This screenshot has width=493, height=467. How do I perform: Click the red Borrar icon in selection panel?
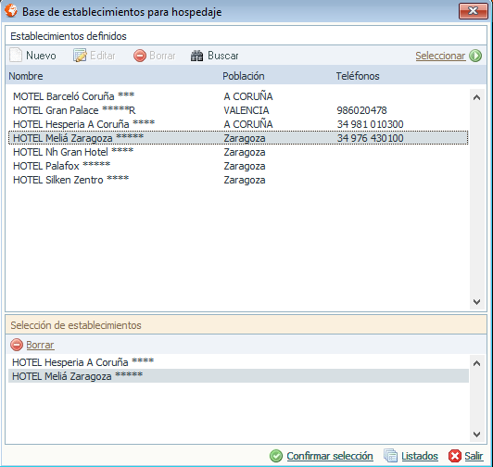click(x=17, y=345)
